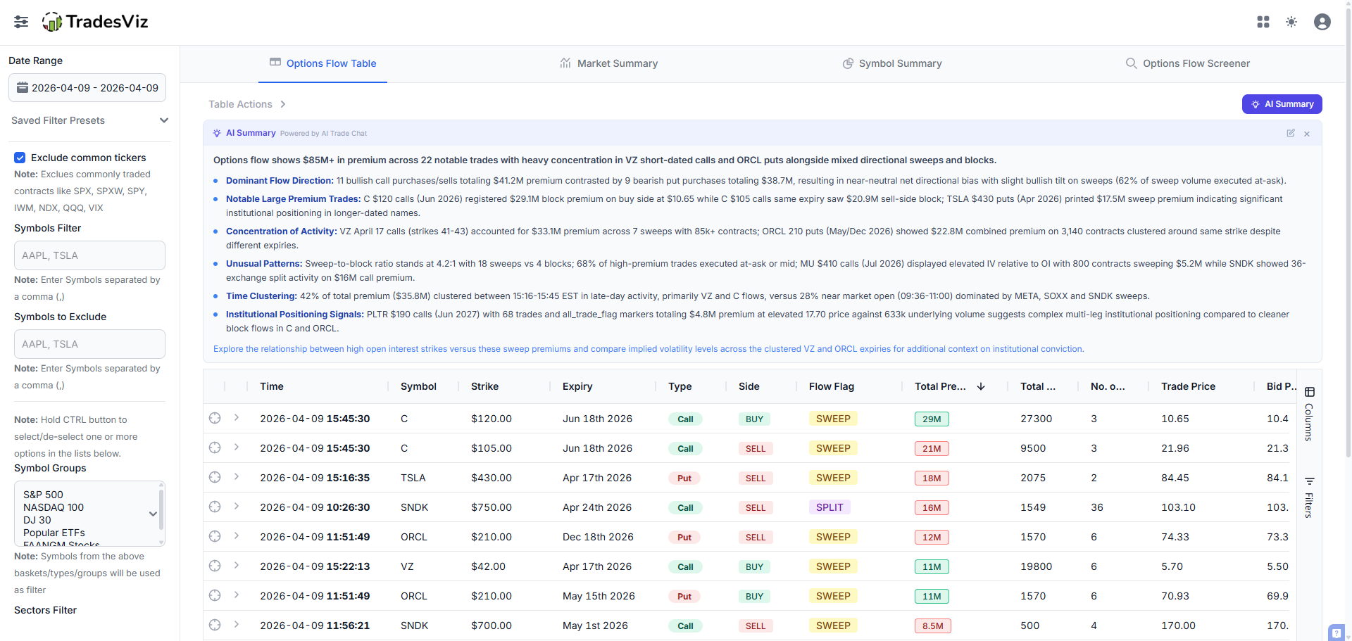The height and width of the screenshot is (641, 1352).
Task: Click the help icon in bottom corner
Action: [x=1336, y=633]
